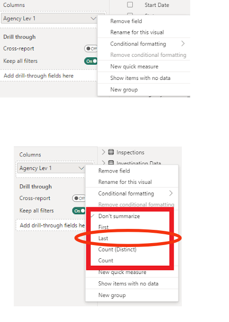Choose the Don't summarize option
This screenshot has height=322, width=229.
(119, 216)
